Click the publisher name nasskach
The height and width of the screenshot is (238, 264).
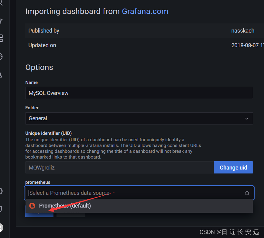point(243,31)
